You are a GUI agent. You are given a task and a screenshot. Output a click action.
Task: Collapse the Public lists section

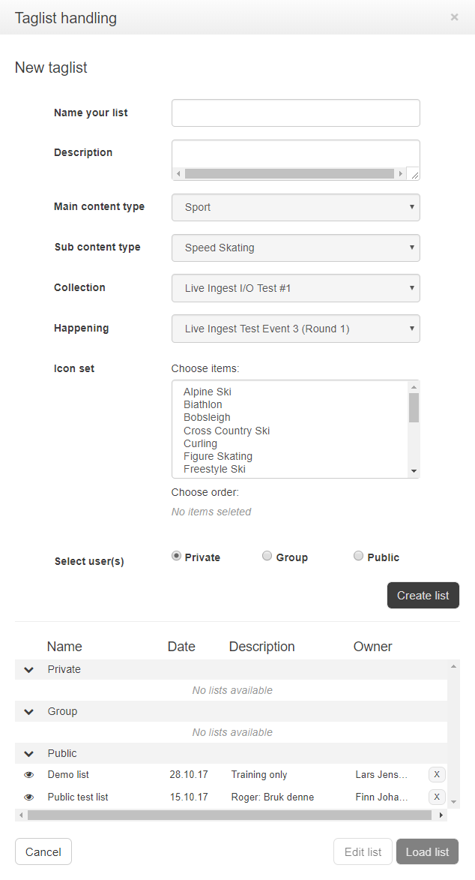29,754
